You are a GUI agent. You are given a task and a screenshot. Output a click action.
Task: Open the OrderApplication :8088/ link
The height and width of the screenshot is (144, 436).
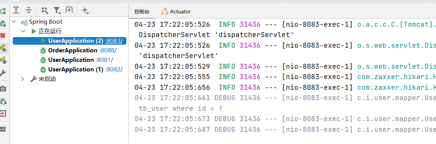pyautogui.click(x=108, y=50)
